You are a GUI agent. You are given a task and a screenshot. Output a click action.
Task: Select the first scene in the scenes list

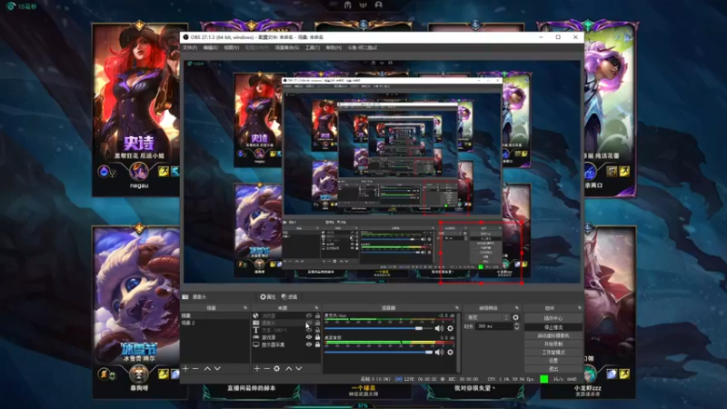pyautogui.click(x=215, y=315)
